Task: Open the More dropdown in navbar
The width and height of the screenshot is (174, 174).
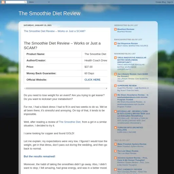Action: (x=39, y=2)
